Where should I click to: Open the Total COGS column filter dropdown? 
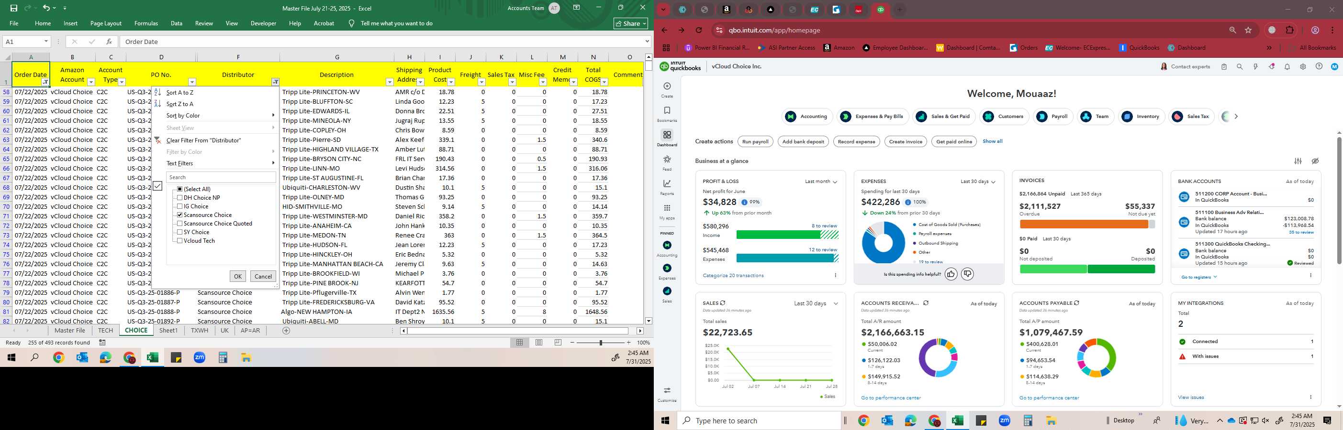pyautogui.click(x=604, y=82)
